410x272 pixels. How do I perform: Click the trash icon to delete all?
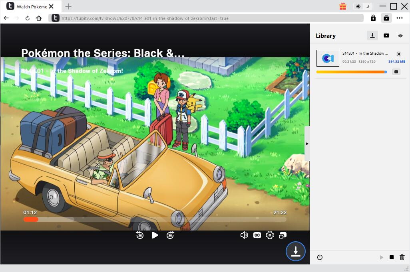coord(402,258)
